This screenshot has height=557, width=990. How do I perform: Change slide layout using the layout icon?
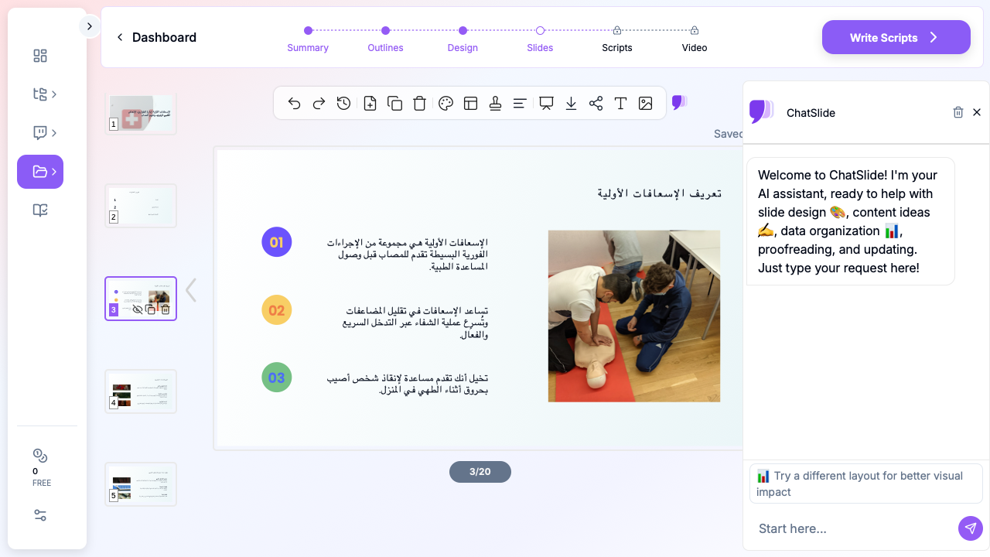coord(470,104)
